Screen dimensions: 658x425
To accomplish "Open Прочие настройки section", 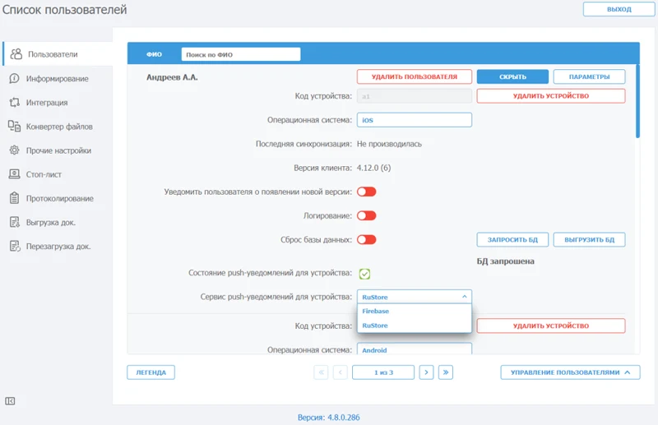I will tap(58, 150).
